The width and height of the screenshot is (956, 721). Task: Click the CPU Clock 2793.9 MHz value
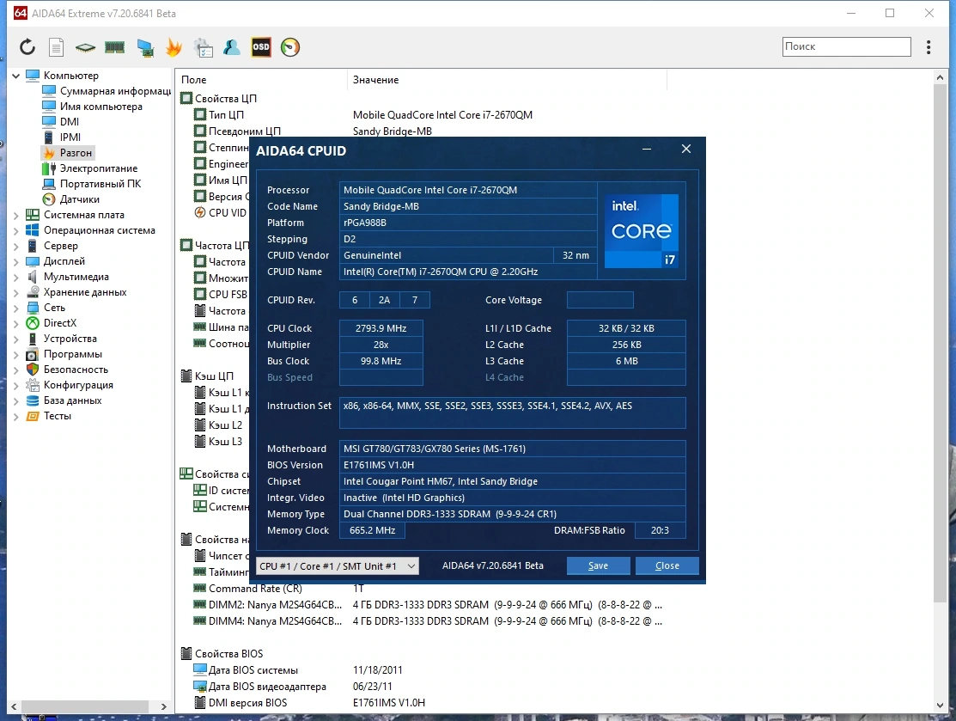tap(381, 328)
